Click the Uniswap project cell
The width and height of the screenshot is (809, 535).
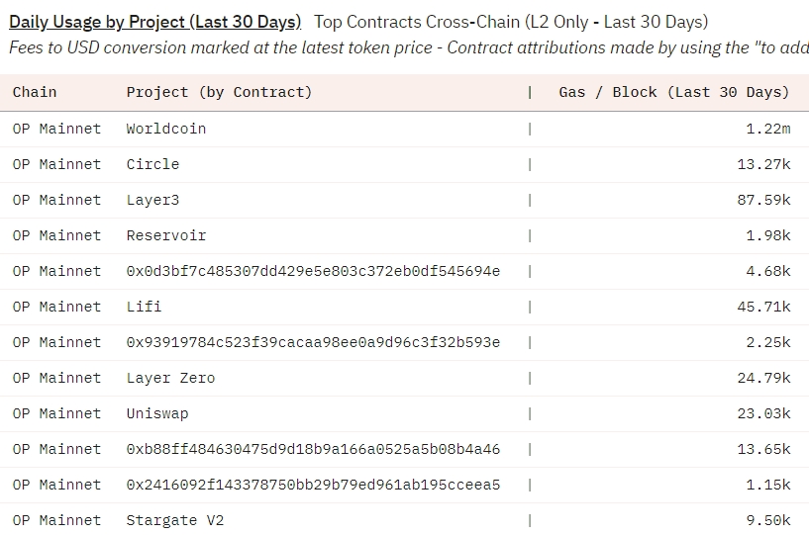pos(157,413)
